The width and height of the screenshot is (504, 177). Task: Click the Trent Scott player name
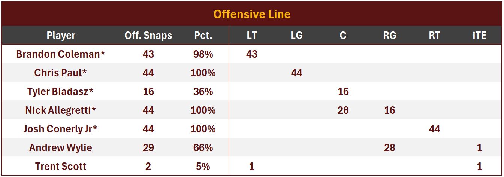click(61, 166)
